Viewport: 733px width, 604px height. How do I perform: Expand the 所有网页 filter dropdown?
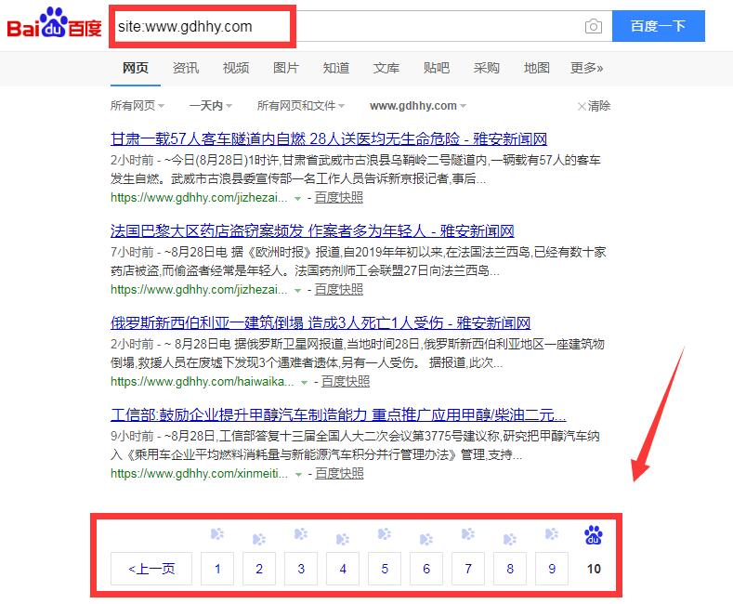point(137,106)
